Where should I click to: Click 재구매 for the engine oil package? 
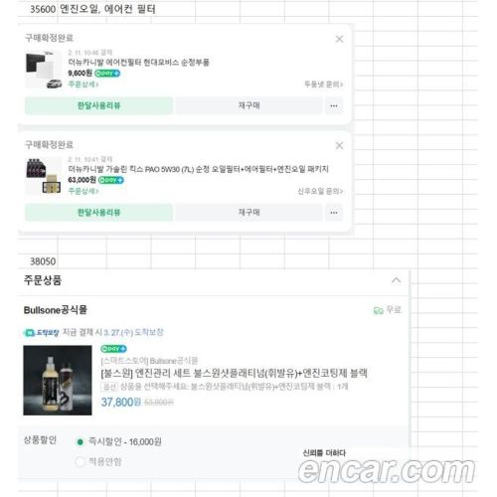[x=248, y=213]
